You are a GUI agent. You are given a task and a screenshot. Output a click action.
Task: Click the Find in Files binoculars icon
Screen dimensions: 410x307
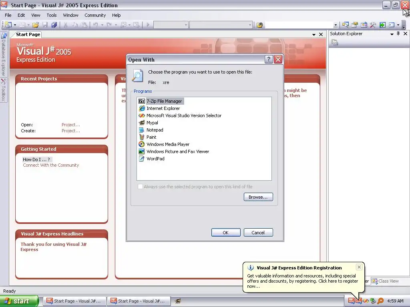tap(259, 25)
